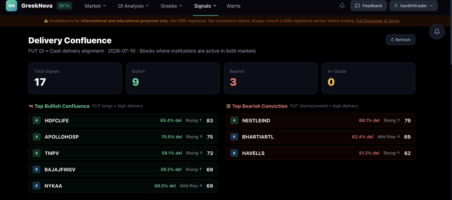Open the Market dropdown menu
The height and width of the screenshot is (200, 452).
95,6
